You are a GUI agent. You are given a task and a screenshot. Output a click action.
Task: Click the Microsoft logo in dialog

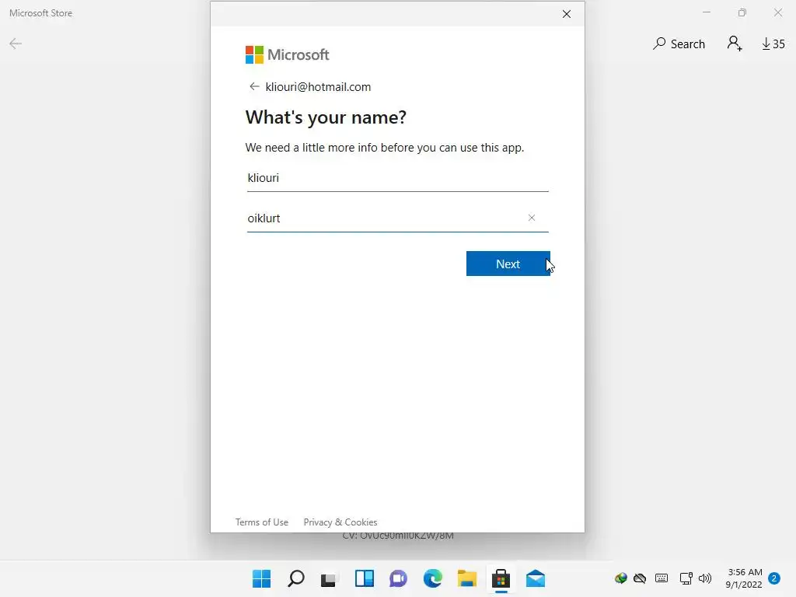tap(288, 55)
